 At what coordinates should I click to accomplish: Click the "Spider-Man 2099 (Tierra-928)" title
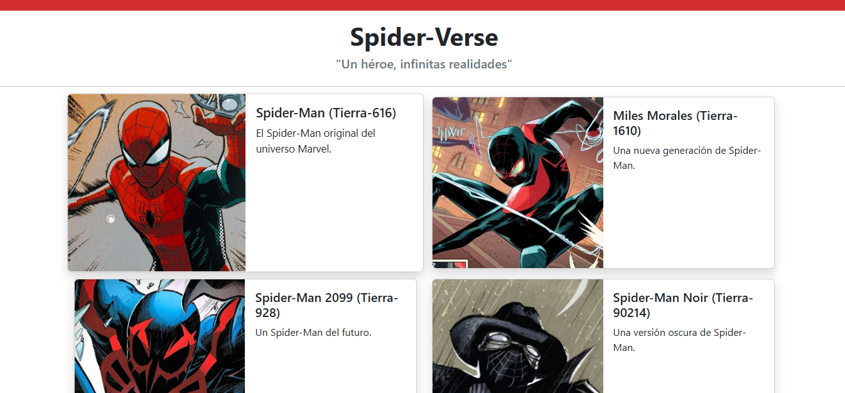(326, 305)
